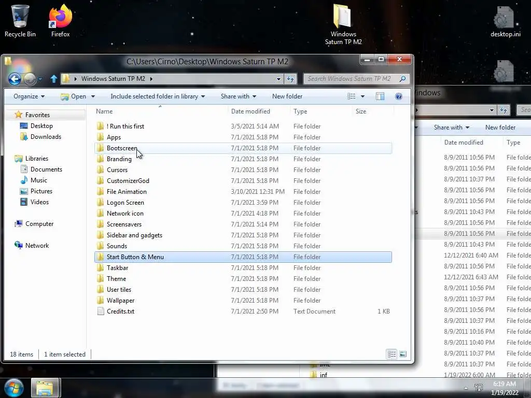Launch Firefox from the desktop shortcut
This screenshot has width=531, height=398.
point(60,21)
